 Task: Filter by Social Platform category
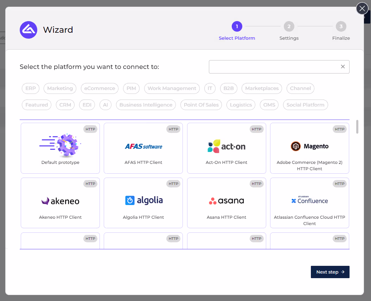tap(306, 105)
